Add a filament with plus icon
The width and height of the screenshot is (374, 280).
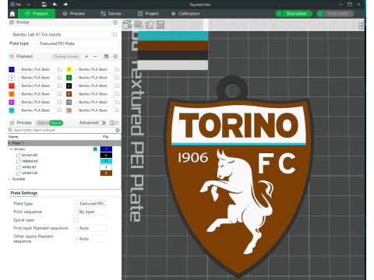pos(86,56)
